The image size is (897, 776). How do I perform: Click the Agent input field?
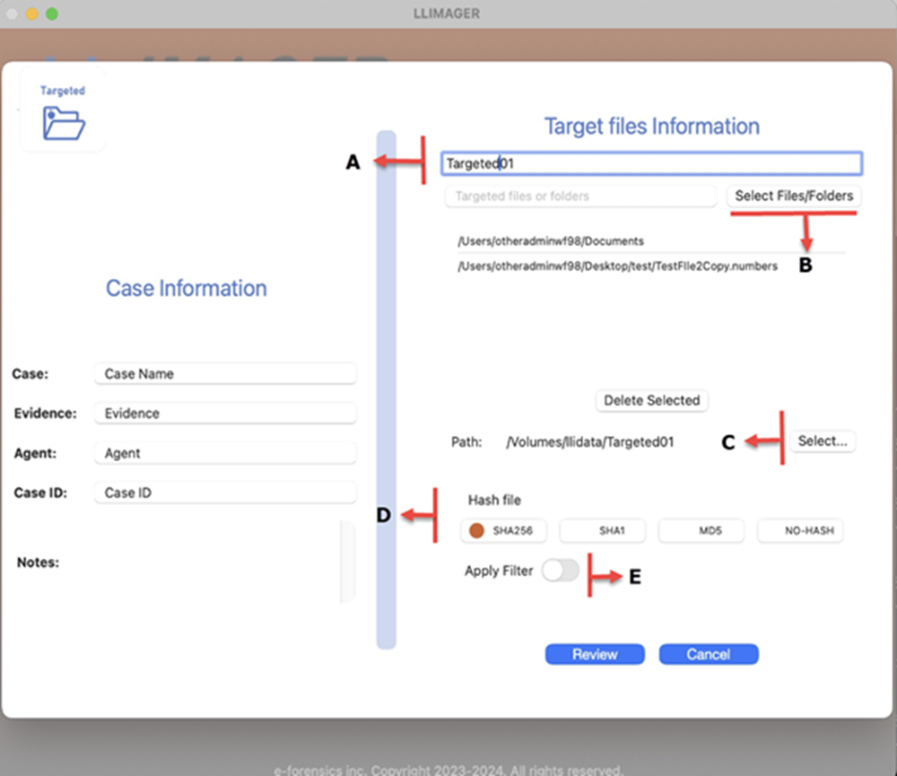[224, 453]
